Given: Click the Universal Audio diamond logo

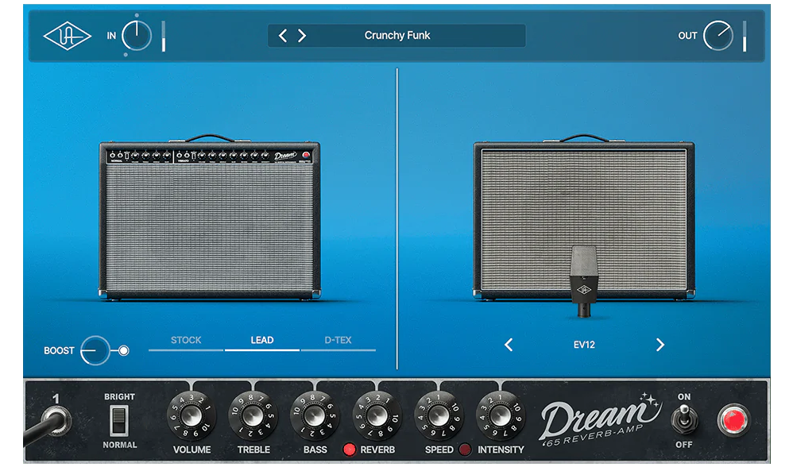Looking at the screenshot, I should pyautogui.click(x=68, y=36).
